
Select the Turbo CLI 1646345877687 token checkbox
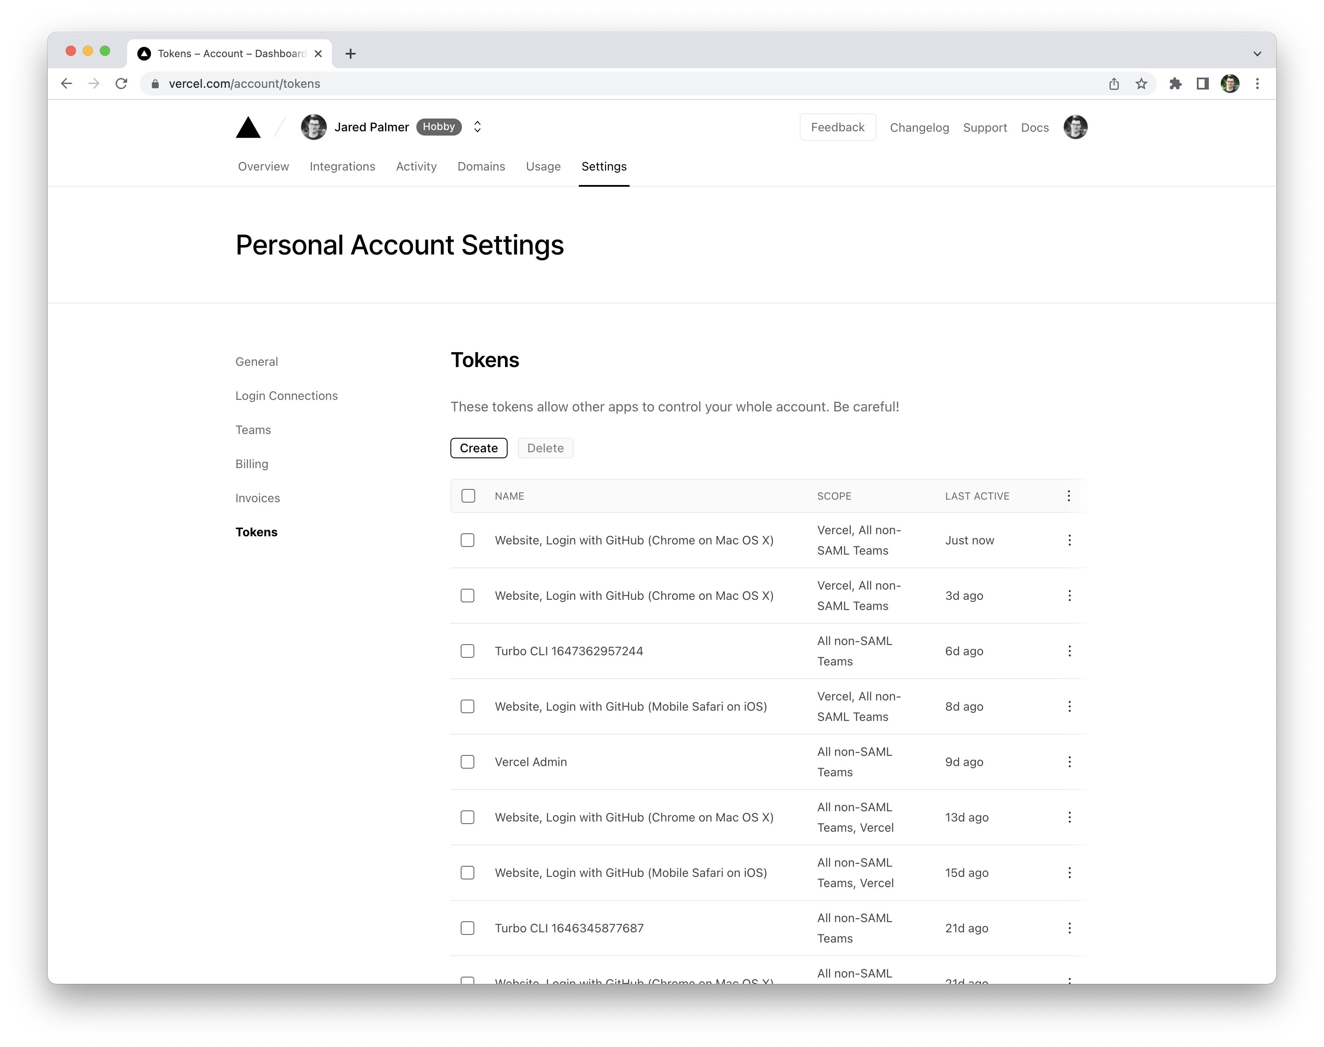tap(467, 928)
